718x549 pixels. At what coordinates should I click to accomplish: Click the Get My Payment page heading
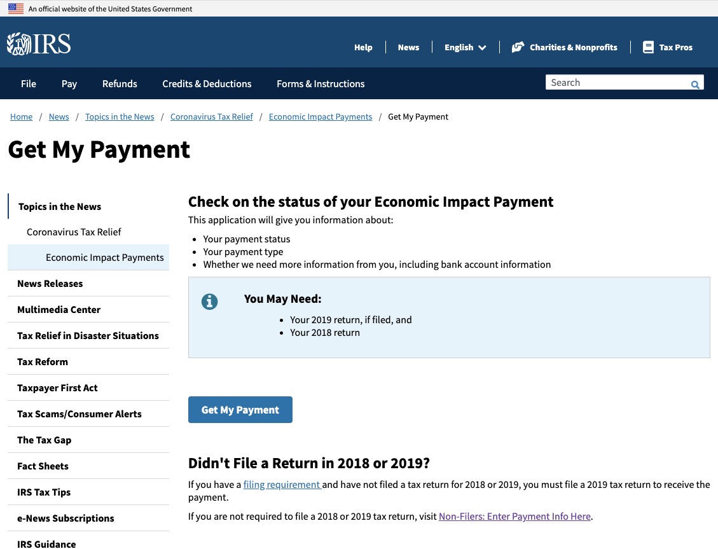(x=99, y=149)
